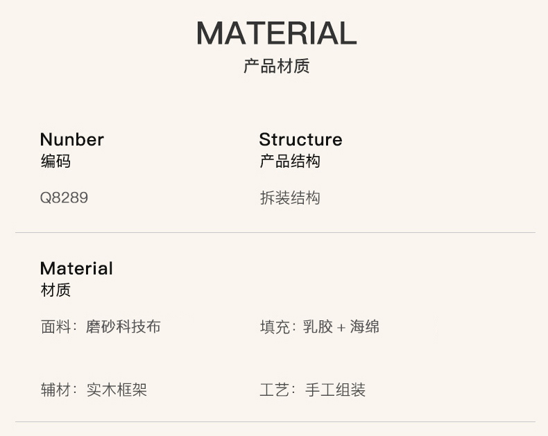This screenshot has height=436, width=548.
Task: Click the 工艺 field label
Action: [275, 390]
